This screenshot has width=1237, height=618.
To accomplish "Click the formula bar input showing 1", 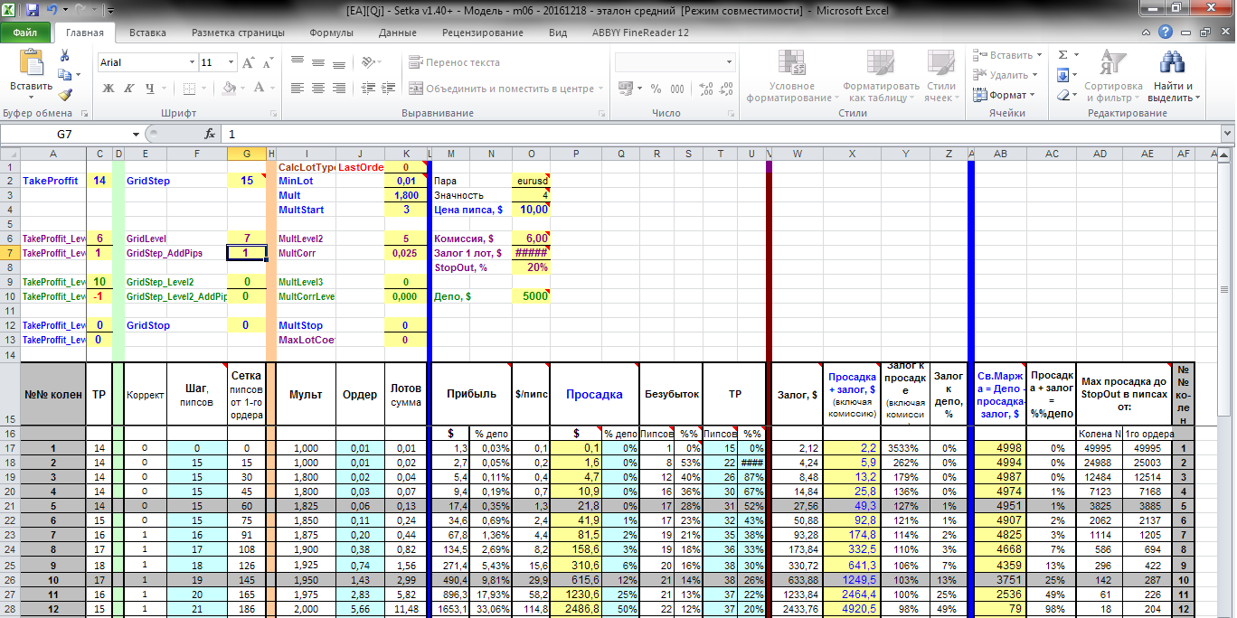I will click(719, 134).
